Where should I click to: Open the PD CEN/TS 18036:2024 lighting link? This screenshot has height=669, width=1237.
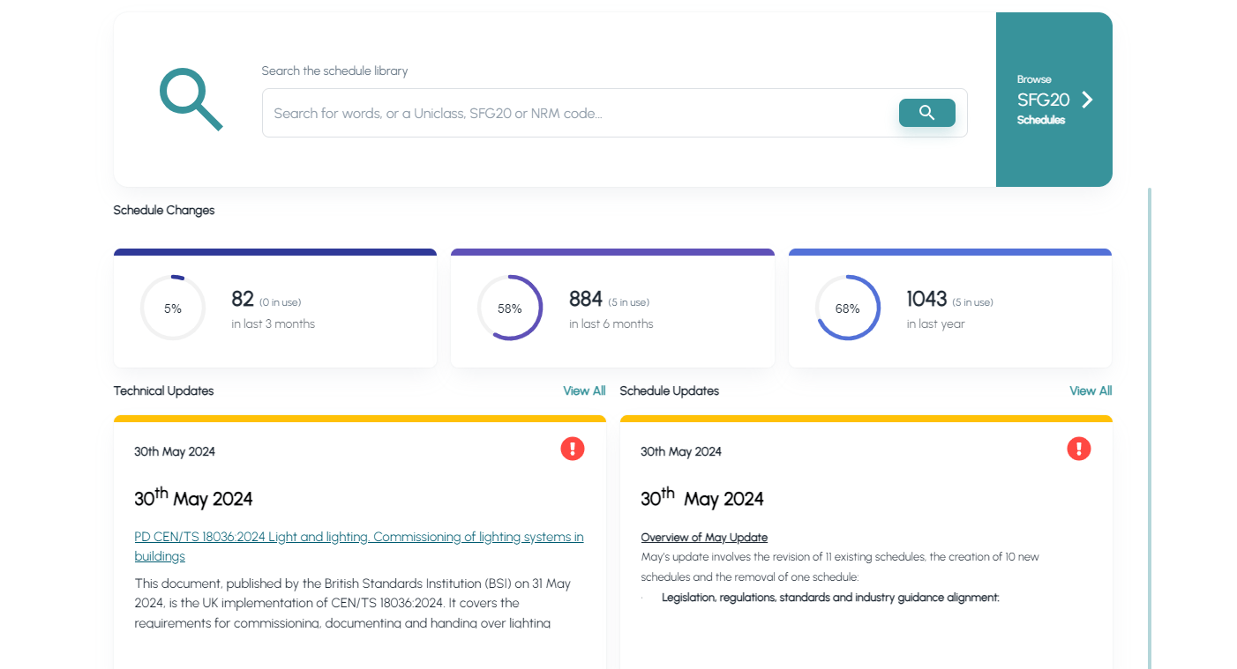[x=358, y=546]
